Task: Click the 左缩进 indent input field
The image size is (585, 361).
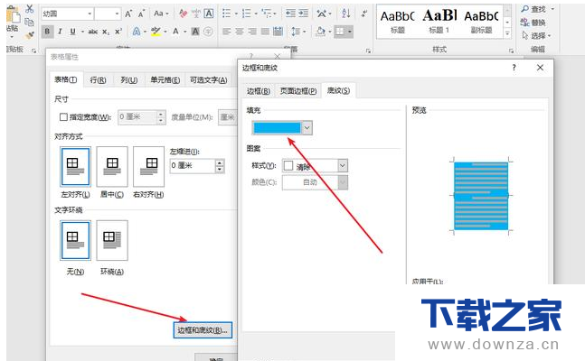Action: pyautogui.click(x=193, y=166)
